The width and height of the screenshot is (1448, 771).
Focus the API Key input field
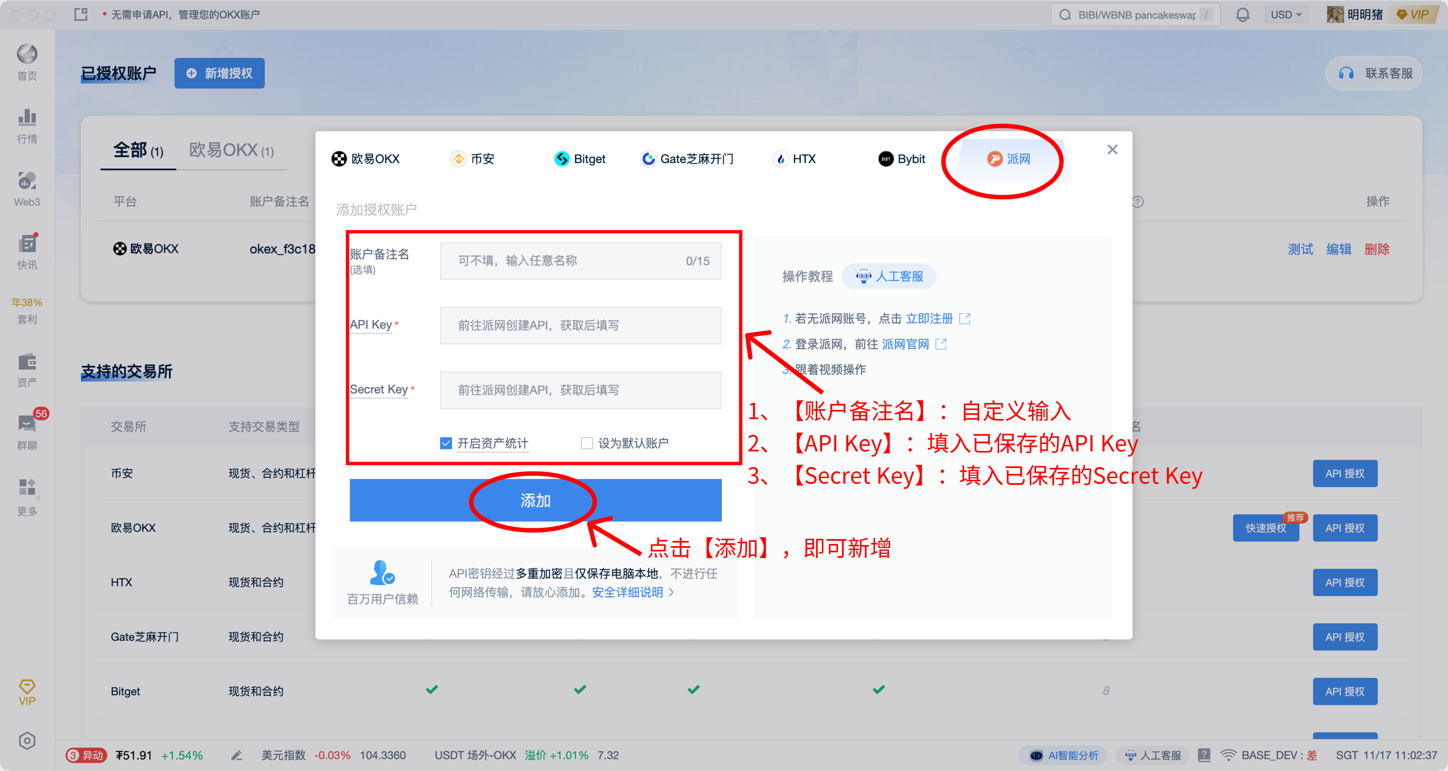(581, 326)
